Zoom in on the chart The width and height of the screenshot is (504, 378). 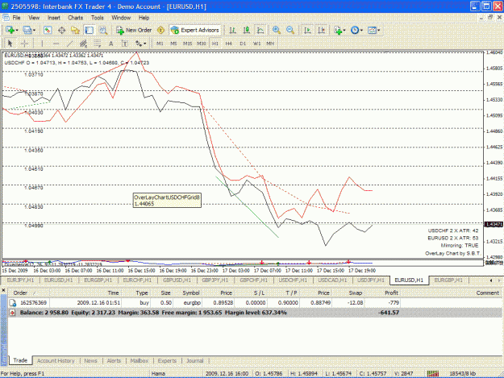pos(276,30)
